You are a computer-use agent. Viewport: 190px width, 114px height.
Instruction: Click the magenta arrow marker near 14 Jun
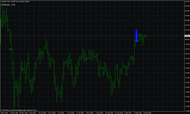click(x=46, y=34)
